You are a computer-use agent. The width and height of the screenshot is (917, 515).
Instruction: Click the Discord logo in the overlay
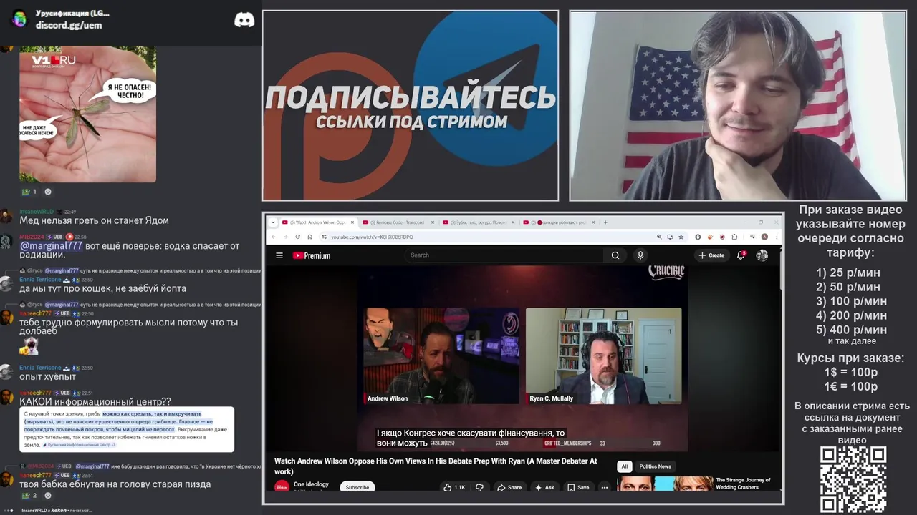(x=244, y=20)
